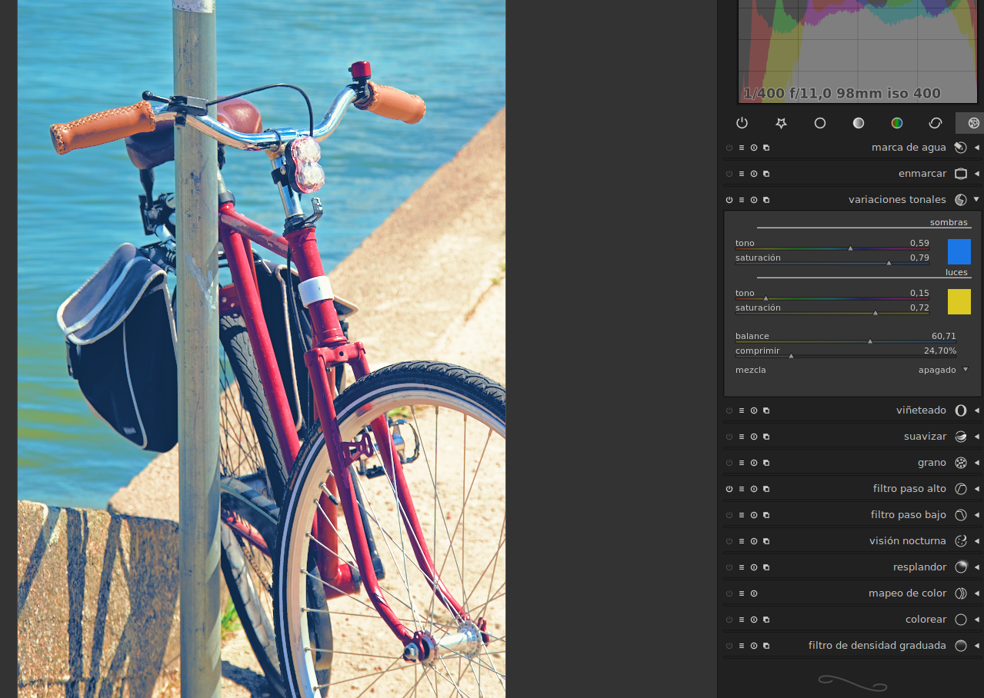The image size is (984, 698).
Task: Open multi-instance menu for variaciones tonales
Action: coord(766,200)
